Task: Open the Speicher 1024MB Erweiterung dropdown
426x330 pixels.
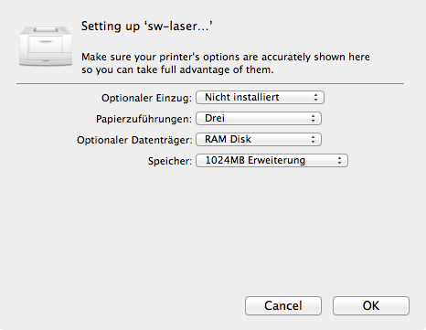Action: coord(272,160)
